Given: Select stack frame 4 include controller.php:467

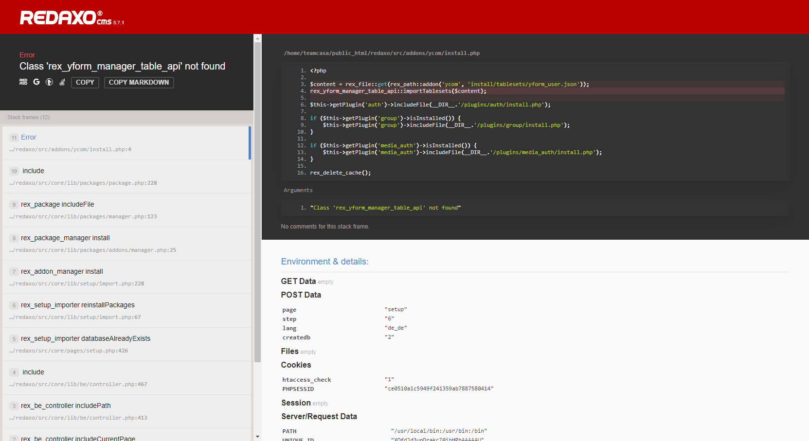Looking at the screenshot, I should point(126,378).
